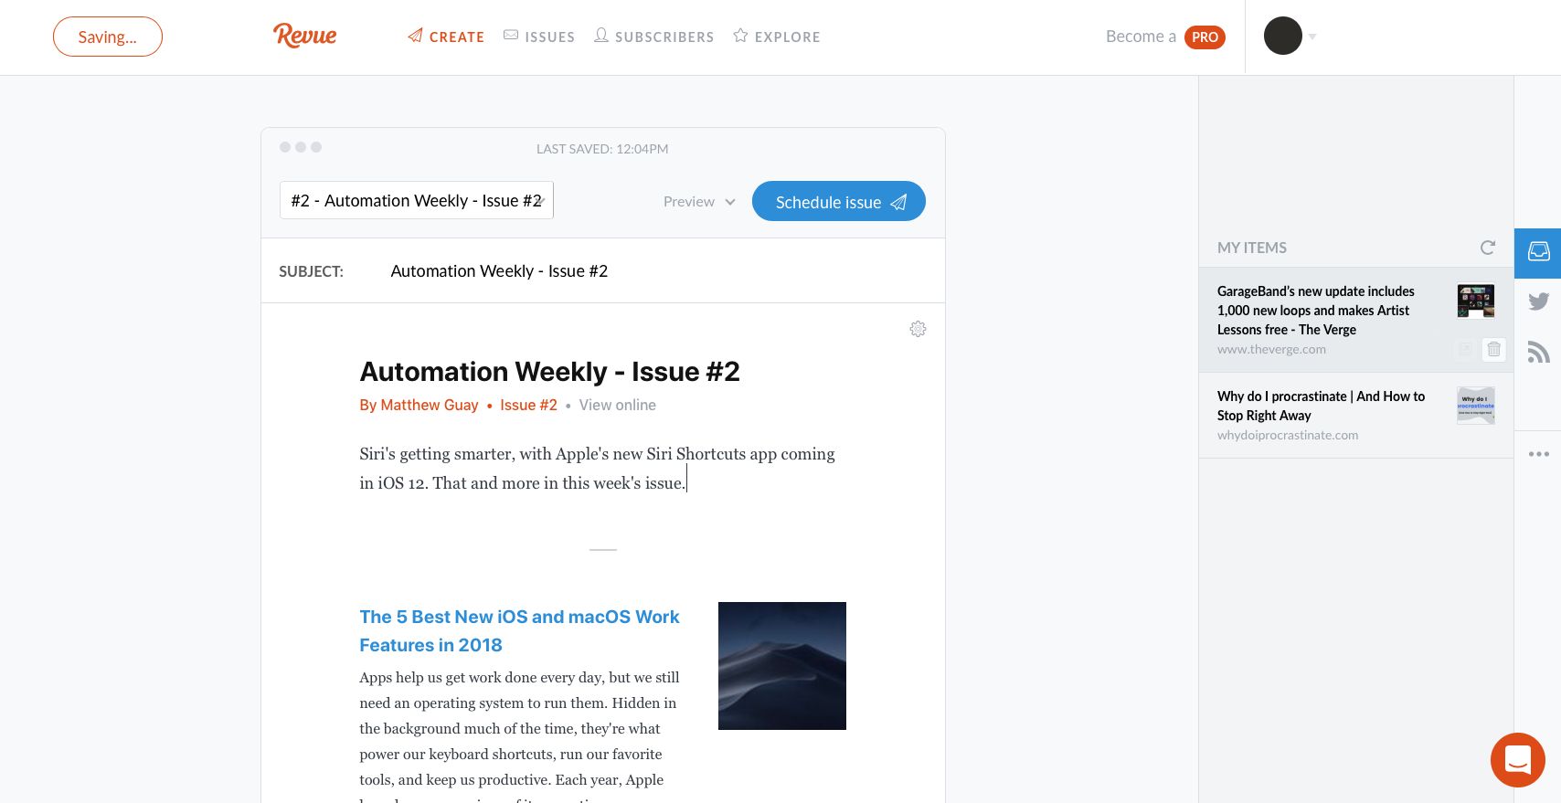Open the orange chat support bubble
The width and height of the screenshot is (1561, 803).
(x=1517, y=759)
